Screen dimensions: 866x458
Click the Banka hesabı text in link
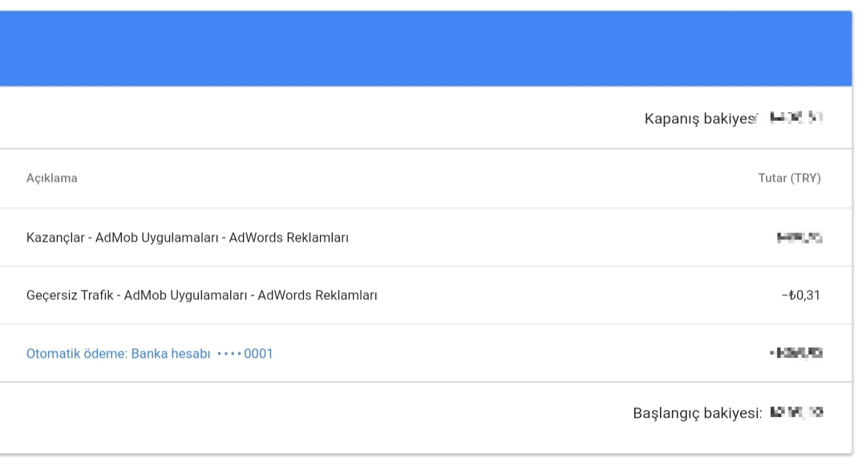(x=171, y=354)
